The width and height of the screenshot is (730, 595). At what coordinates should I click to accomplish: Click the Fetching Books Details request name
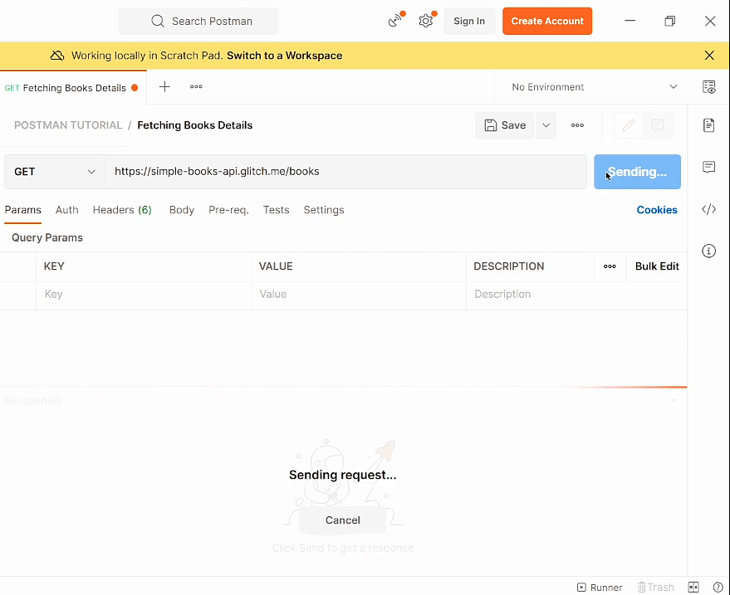pyautogui.click(x=194, y=125)
